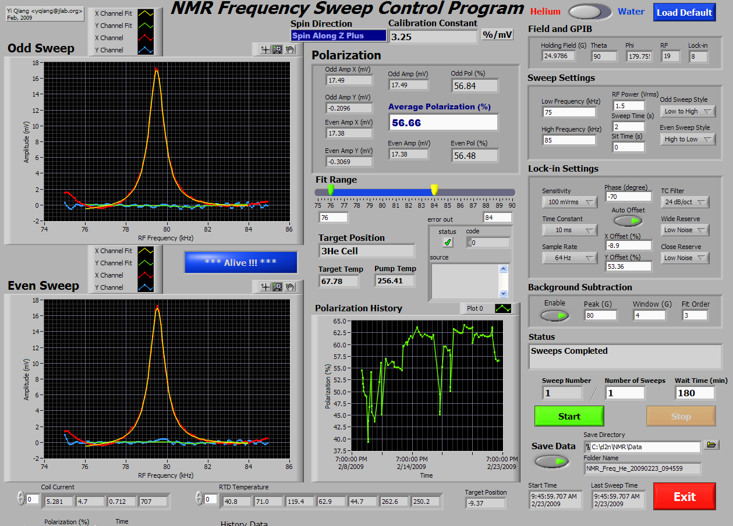Viewport: 733px width, 526px height.
Task: Click the X Offset (%) field
Action: [x=628, y=246]
